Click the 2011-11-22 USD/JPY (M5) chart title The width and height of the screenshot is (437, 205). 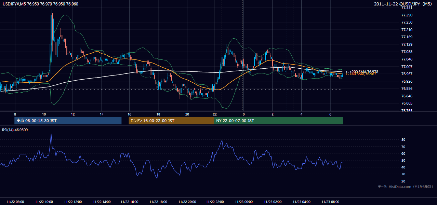click(x=403, y=4)
